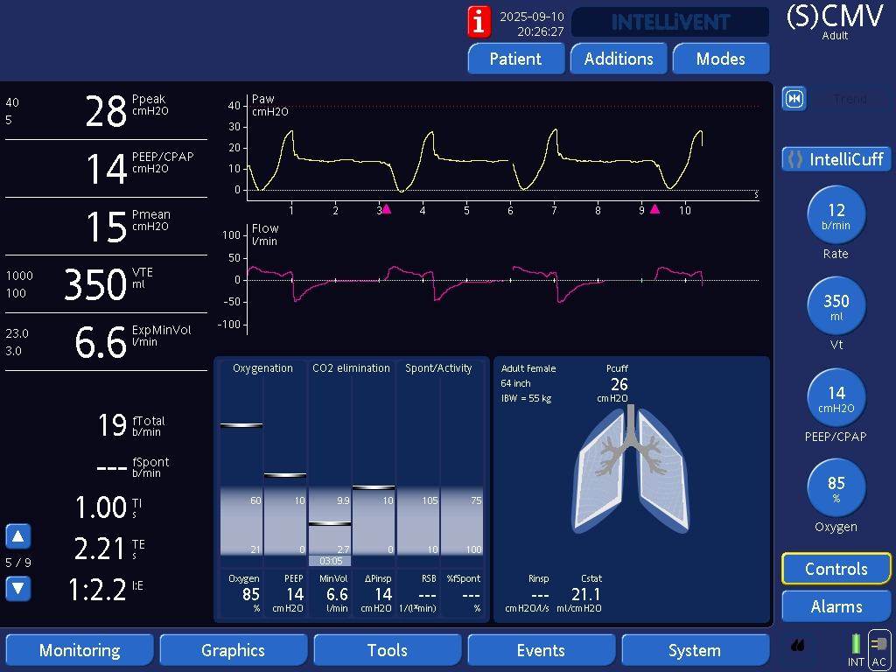
Task: Toggle the INTELLiVENT indicator bar
Action: tap(669, 22)
